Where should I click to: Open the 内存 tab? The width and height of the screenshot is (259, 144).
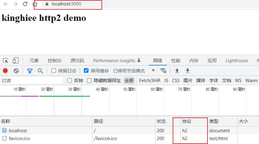coord(194,61)
